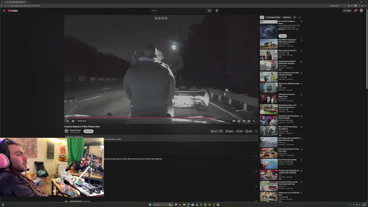Pause the video playback
This screenshot has height=207, width=368.
[x=68, y=121]
